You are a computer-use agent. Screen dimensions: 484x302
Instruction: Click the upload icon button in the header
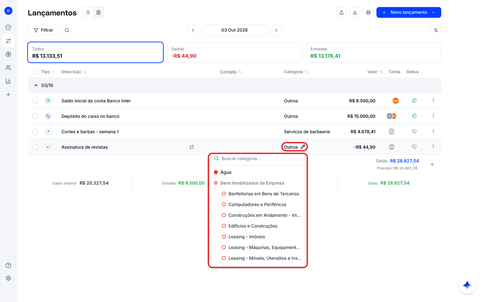(x=341, y=12)
